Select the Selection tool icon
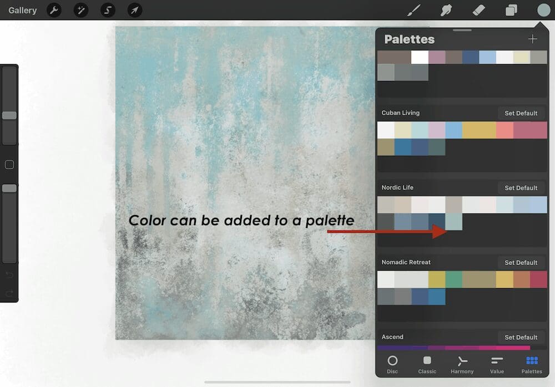Image resolution: width=555 pixels, height=387 pixels. coord(108,10)
